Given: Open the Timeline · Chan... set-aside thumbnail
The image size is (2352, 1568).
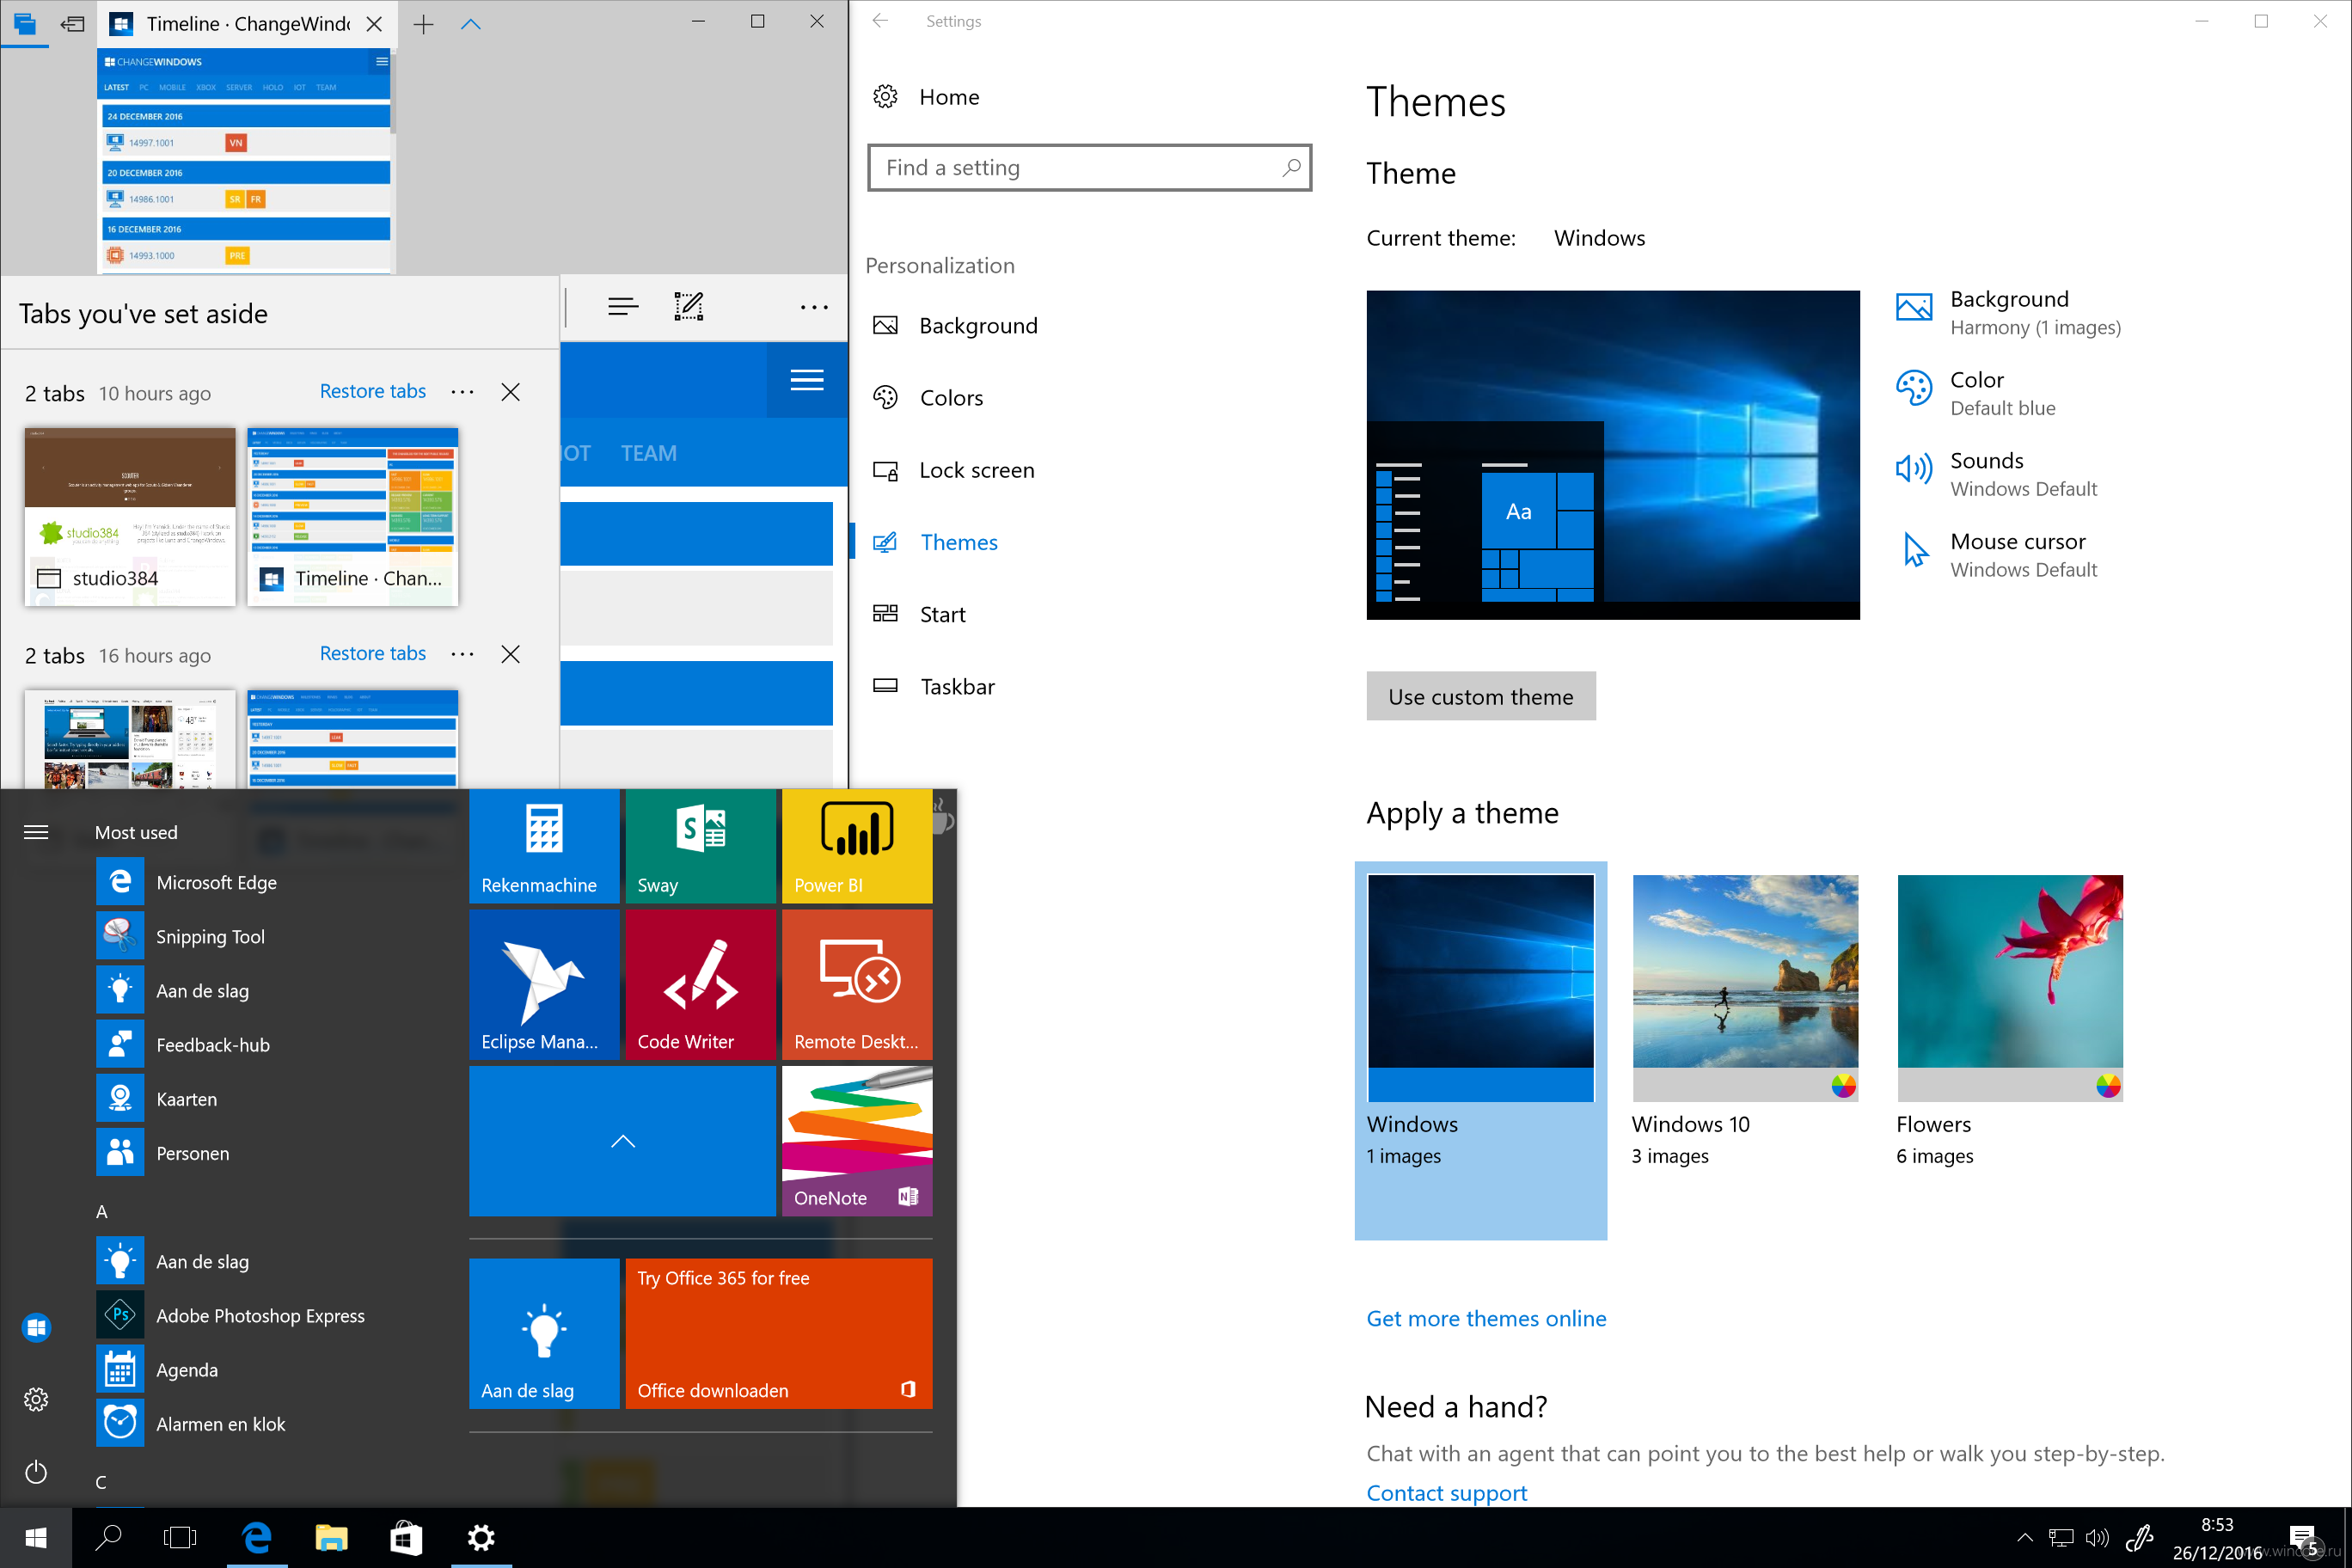Looking at the screenshot, I should click(x=353, y=517).
